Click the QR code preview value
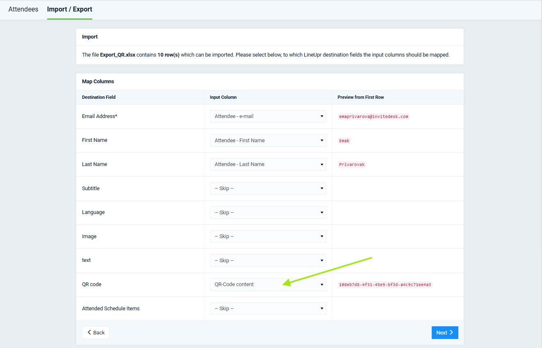Screen dimensions: 542x348 [x=385, y=284]
